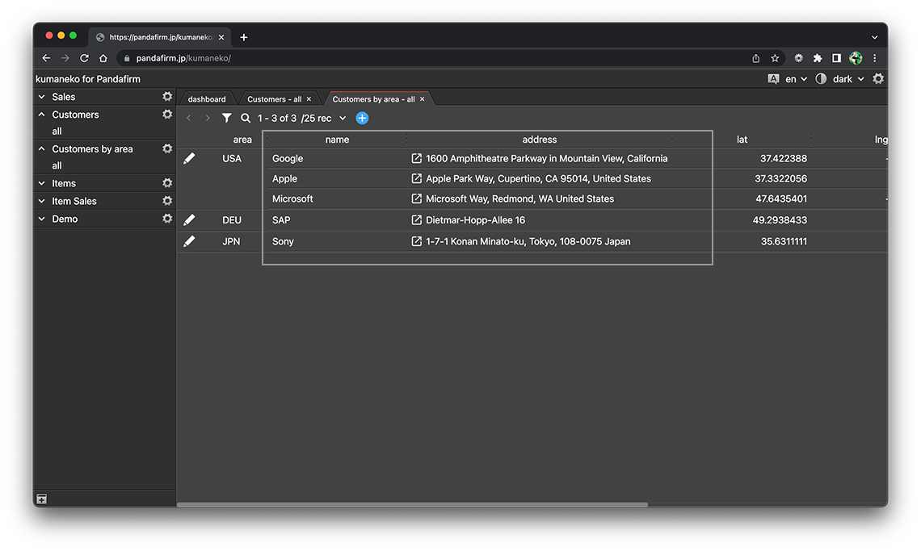Switch to the Customers - all tab
Image resolution: width=921 pixels, height=551 pixels.
[x=274, y=99]
